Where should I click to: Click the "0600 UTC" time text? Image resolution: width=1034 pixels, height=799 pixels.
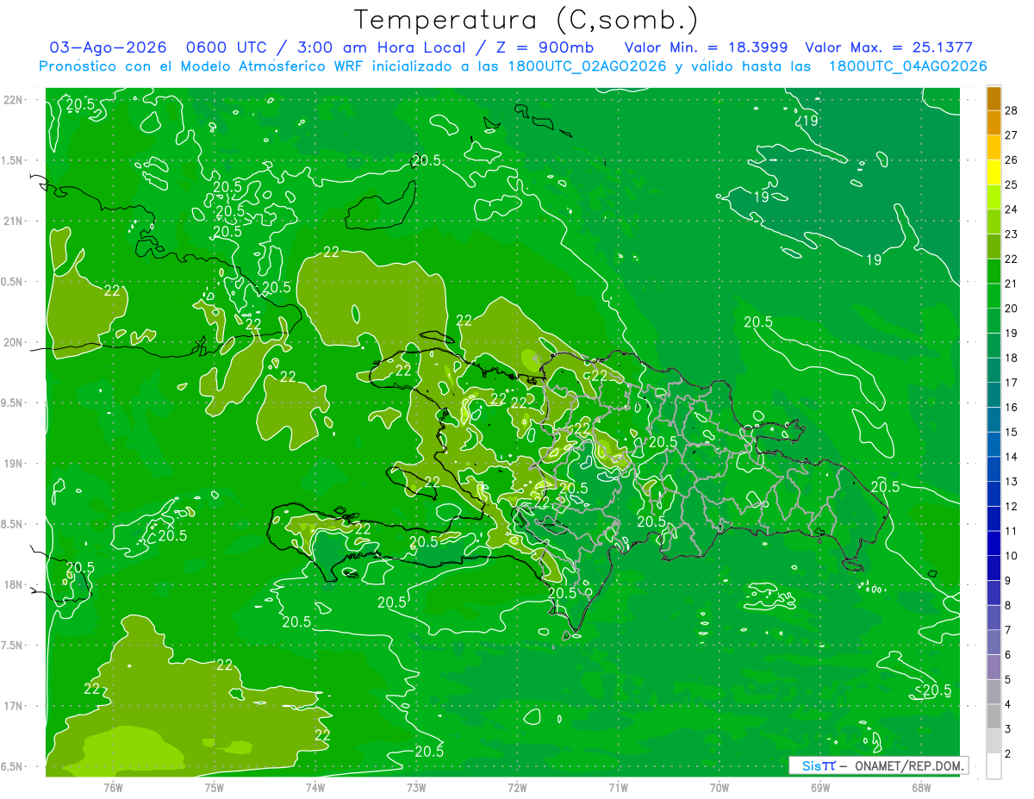227,48
